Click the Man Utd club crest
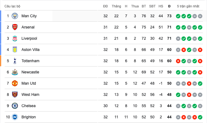 coord(15,83)
